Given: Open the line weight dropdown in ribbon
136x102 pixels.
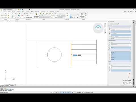Looking at the screenshot, I should pyautogui.click(x=61, y=17).
